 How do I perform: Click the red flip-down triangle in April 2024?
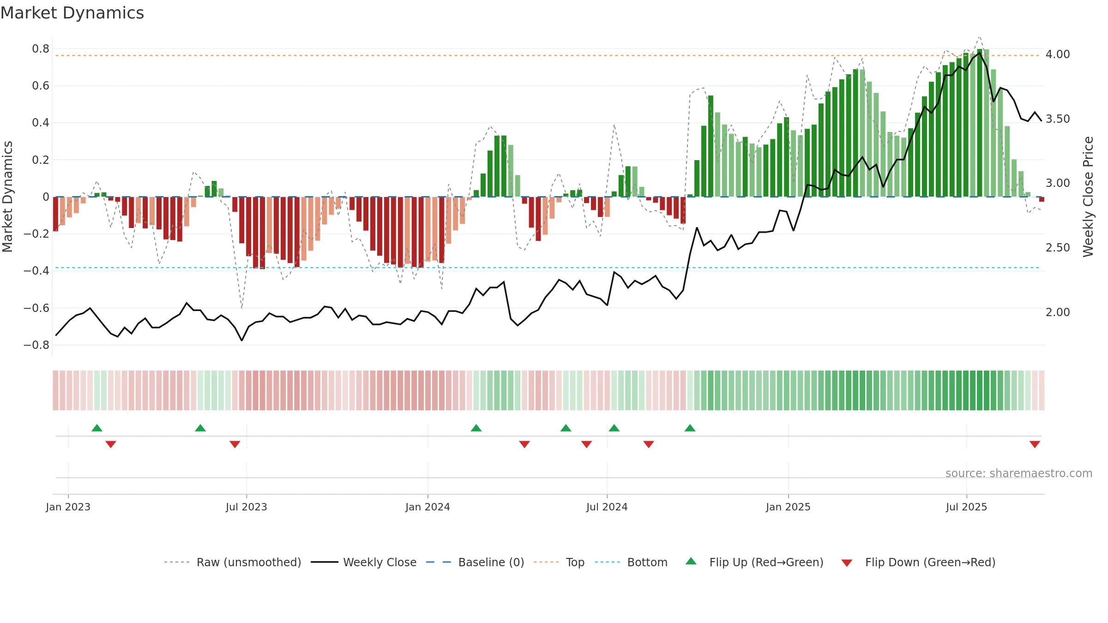524,444
